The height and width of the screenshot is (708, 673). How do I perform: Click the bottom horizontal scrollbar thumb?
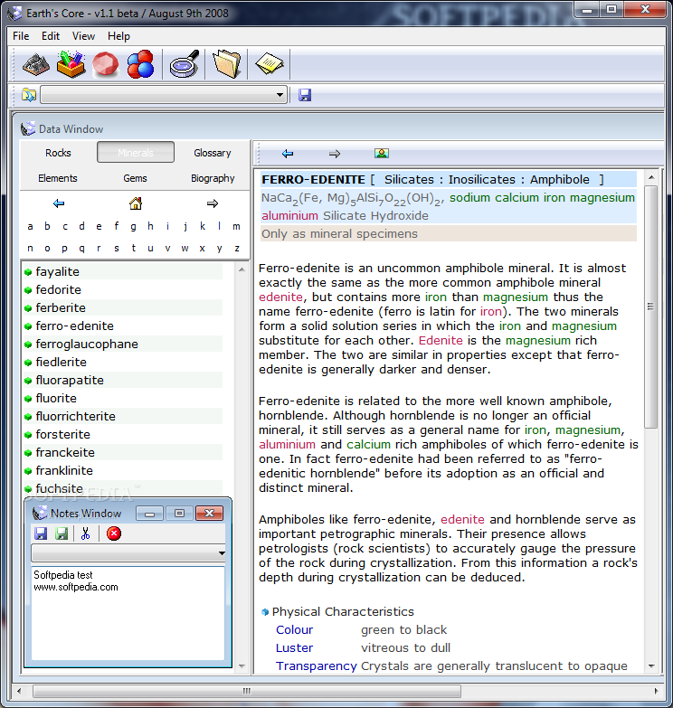tap(247, 691)
